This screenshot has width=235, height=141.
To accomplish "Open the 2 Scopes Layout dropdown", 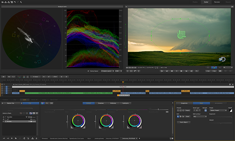I will click(x=108, y=71).
